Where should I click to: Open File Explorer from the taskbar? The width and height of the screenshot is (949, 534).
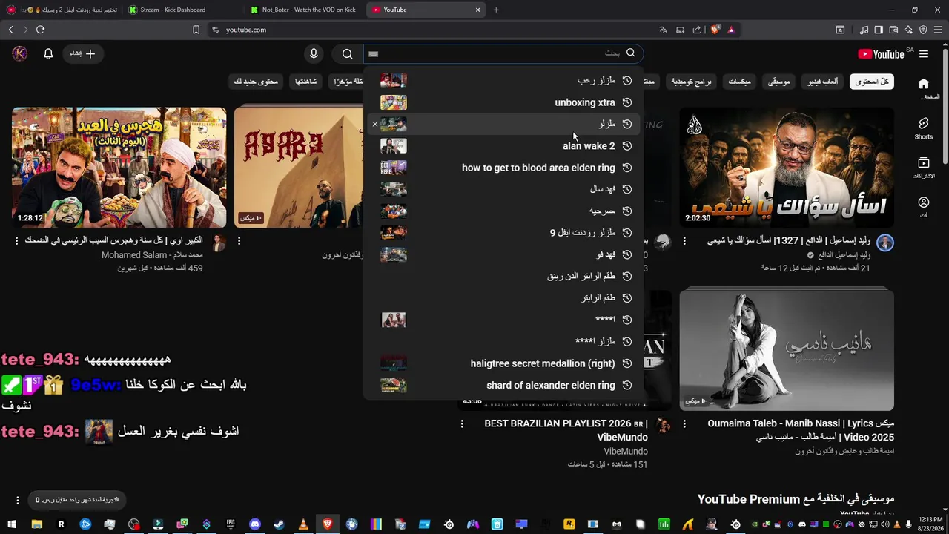pyautogui.click(x=36, y=524)
